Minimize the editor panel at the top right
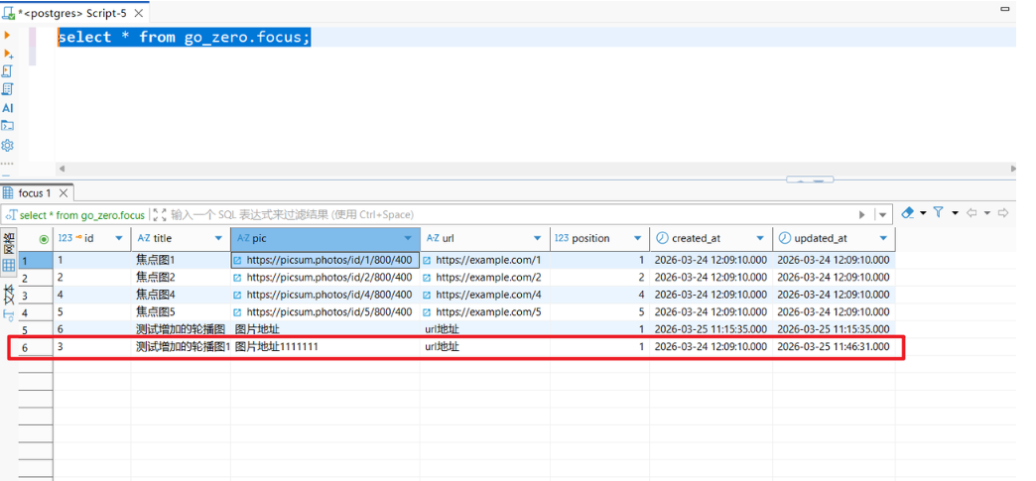This screenshot has height=481, width=1036. [1004, 8]
